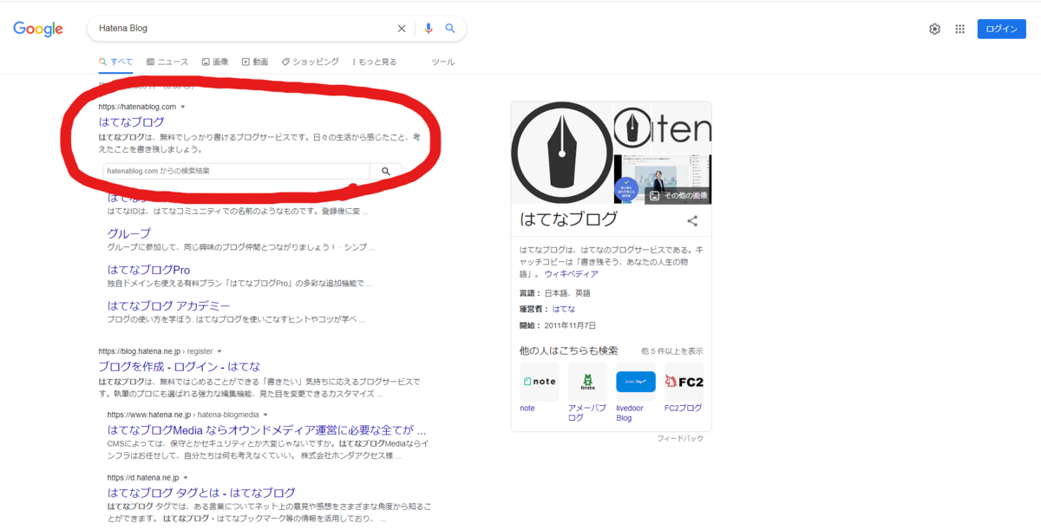Open the quick settings gear icon

[934, 28]
